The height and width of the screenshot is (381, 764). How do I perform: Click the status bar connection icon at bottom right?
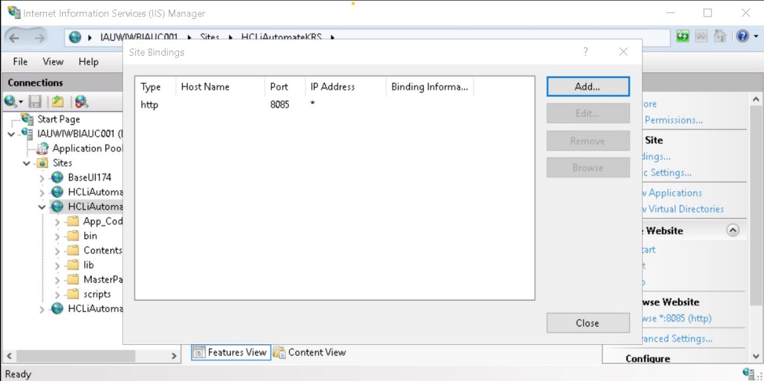[x=750, y=373]
